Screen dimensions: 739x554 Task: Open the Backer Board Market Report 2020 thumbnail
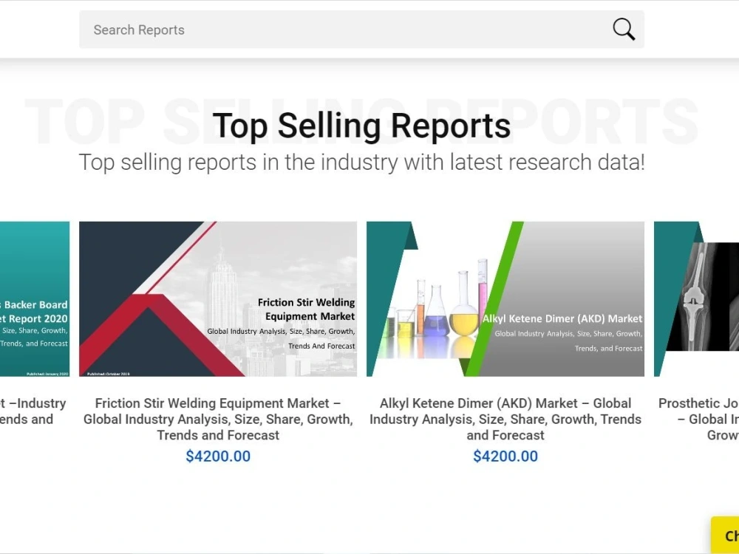[x=35, y=298]
